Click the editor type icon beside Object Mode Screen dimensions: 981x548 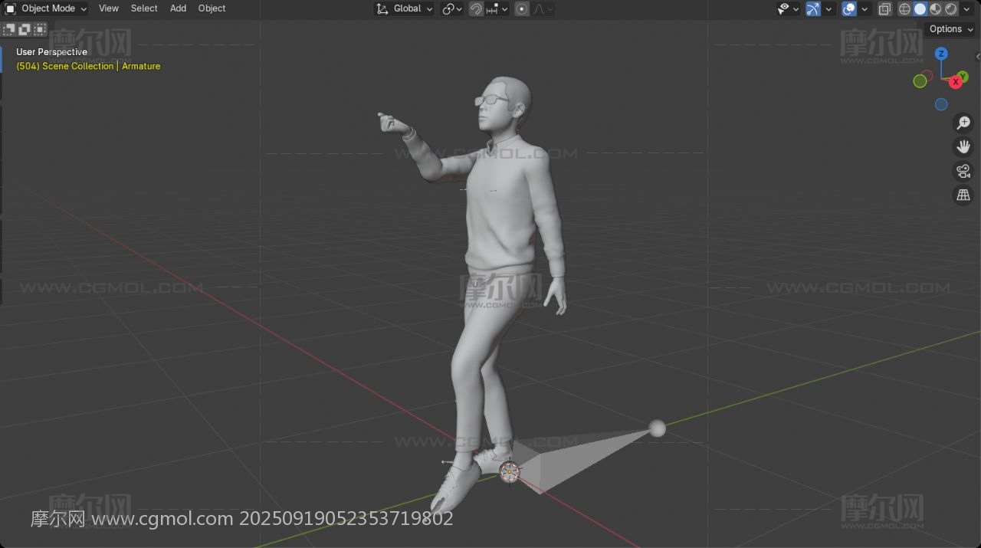pos(10,8)
